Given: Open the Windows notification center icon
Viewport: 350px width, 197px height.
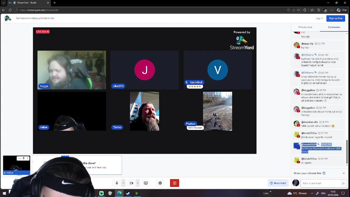Looking at the screenshot, I should pos(343,193).
